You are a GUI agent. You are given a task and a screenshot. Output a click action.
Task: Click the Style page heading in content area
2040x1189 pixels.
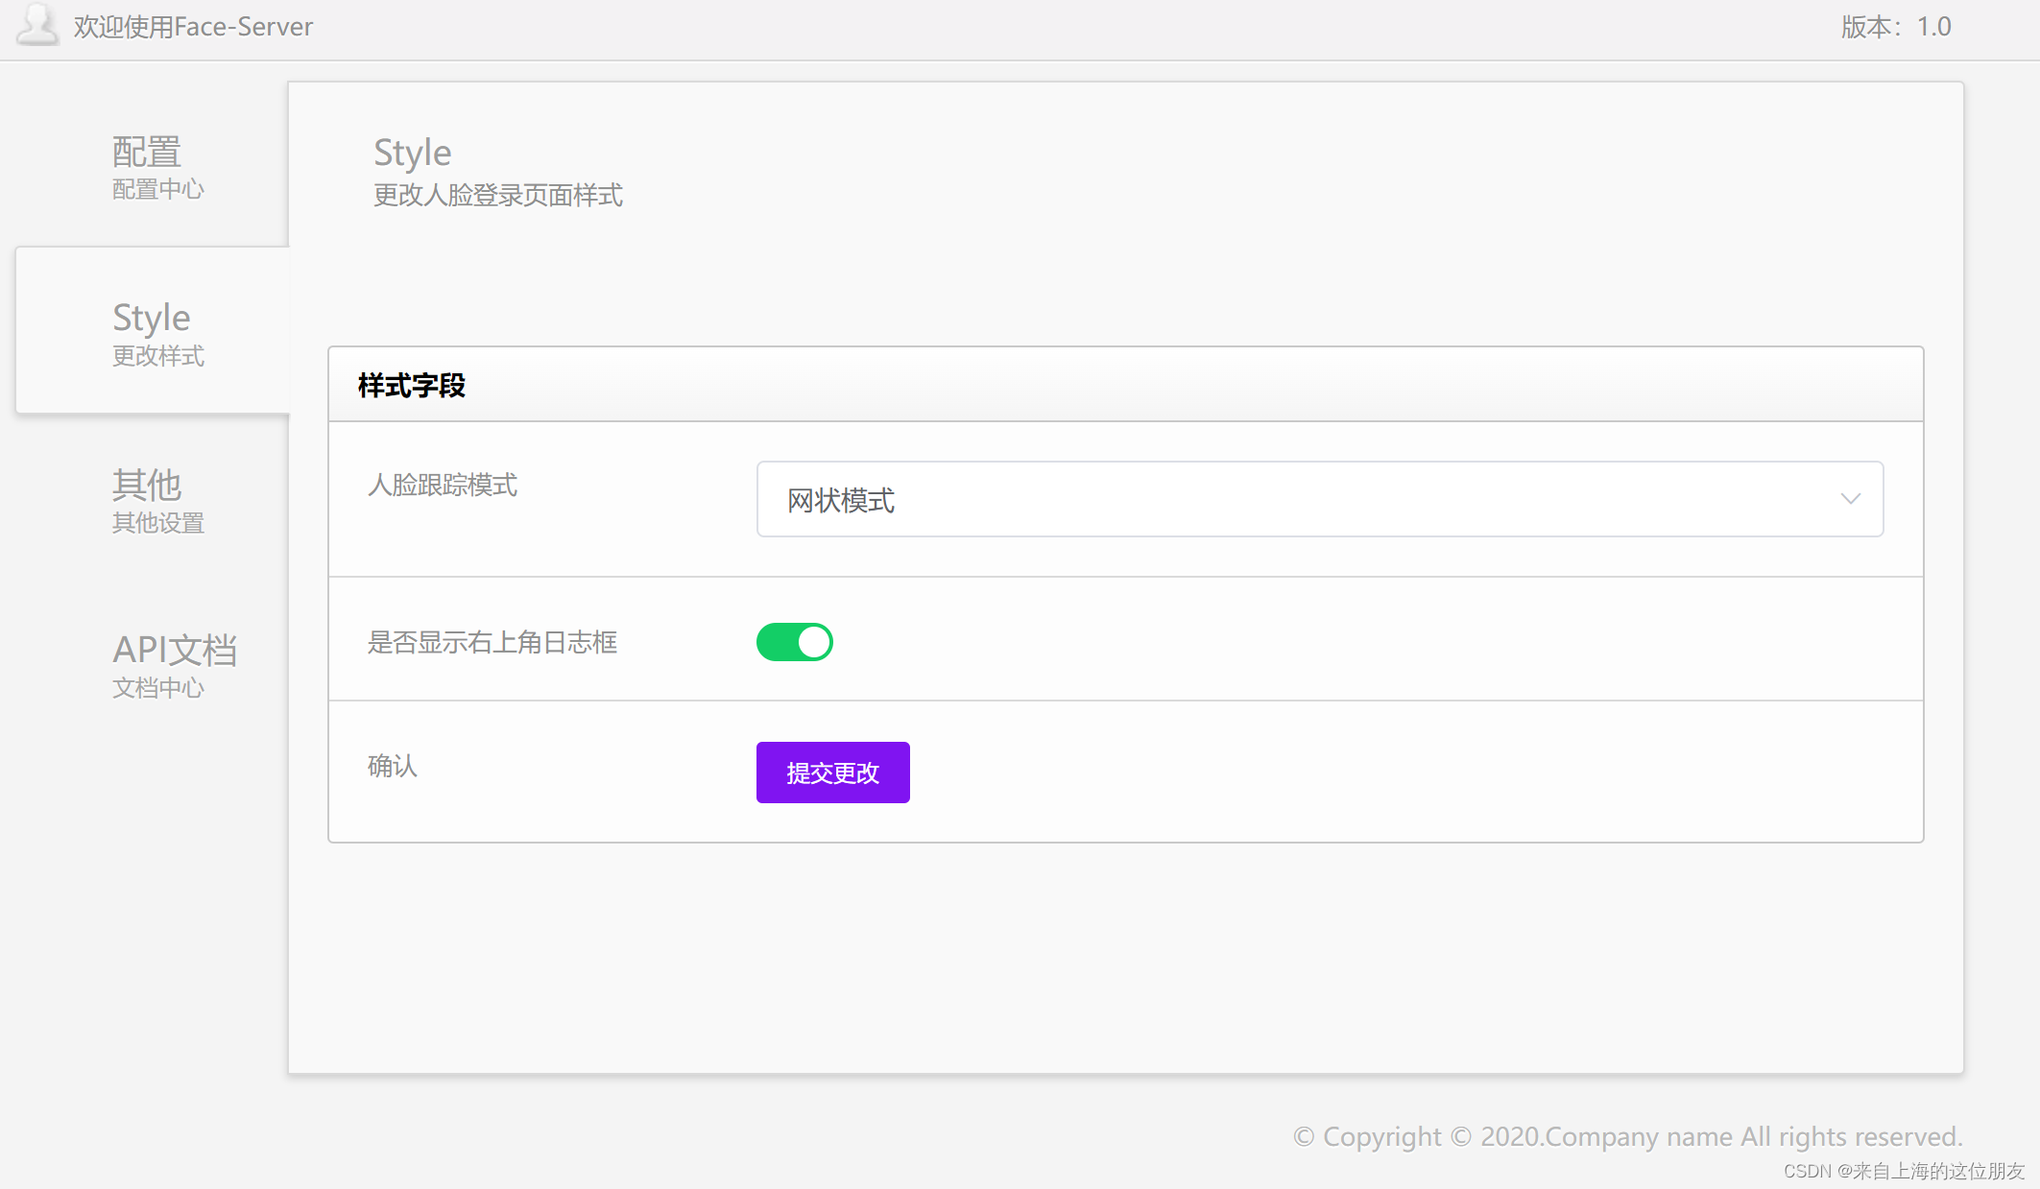pos(413,153)
